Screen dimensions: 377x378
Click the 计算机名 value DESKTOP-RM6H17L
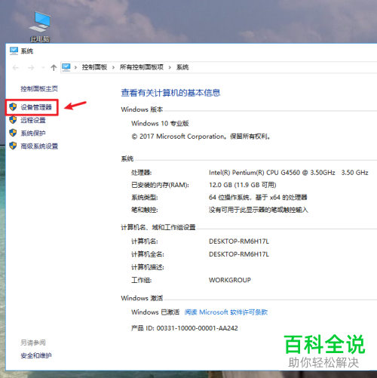(239, 241)
